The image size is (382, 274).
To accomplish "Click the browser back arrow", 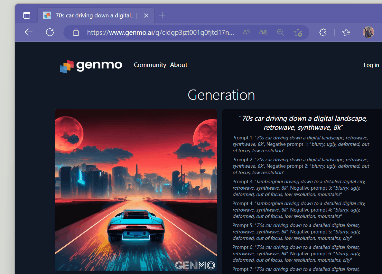I will click(29, 32).
